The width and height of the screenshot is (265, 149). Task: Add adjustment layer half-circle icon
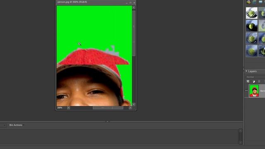pos(254,82)
